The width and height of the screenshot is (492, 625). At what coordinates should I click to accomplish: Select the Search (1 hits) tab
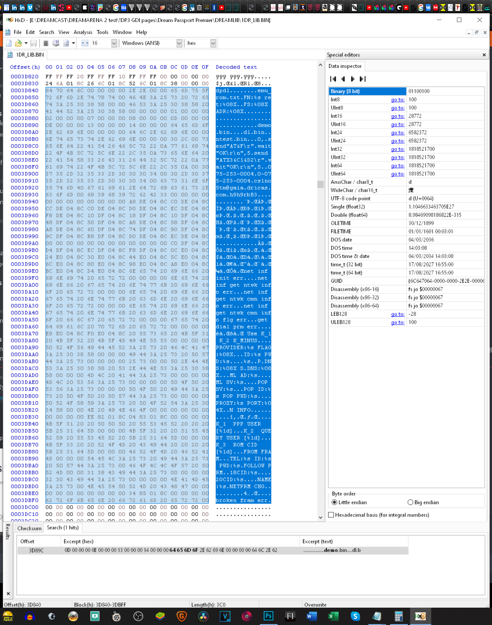pos(63,527)
